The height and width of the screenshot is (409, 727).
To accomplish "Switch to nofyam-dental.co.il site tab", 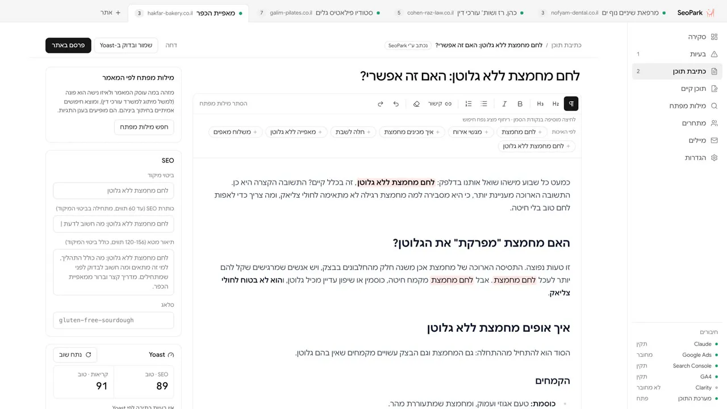I will (601, 12).
